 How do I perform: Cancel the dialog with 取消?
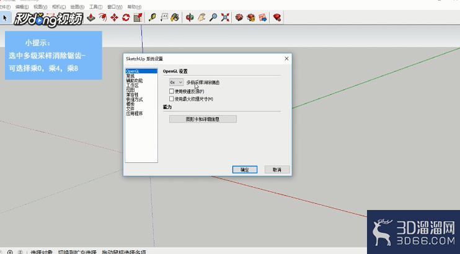pos(277,170)
